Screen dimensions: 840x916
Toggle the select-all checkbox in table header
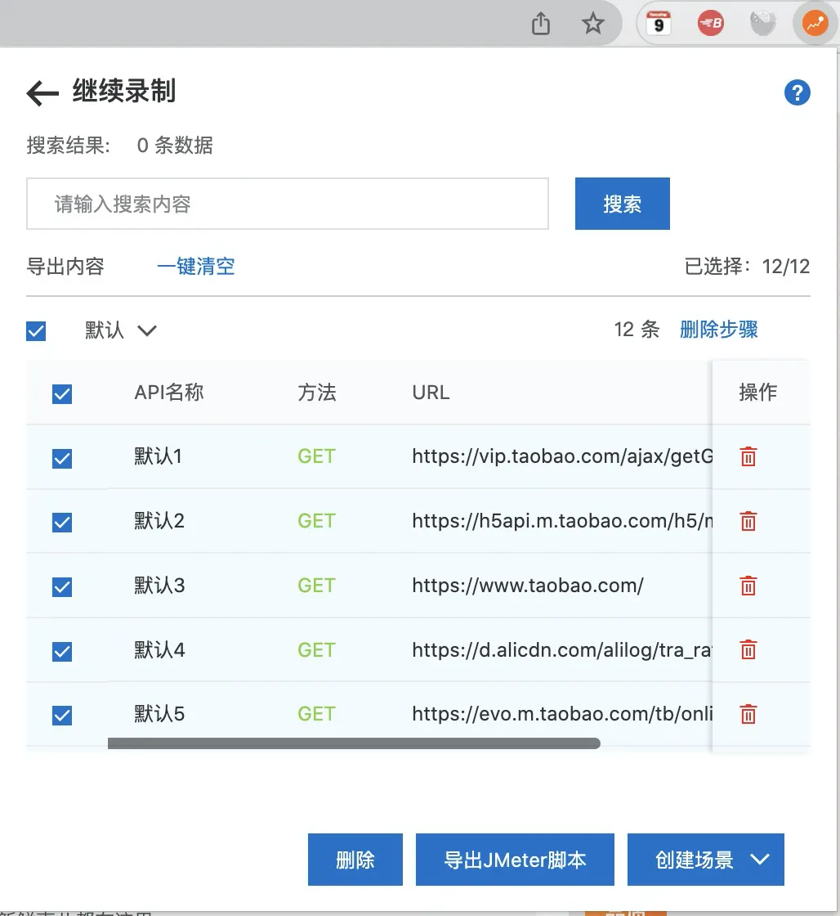coord(62,394)
